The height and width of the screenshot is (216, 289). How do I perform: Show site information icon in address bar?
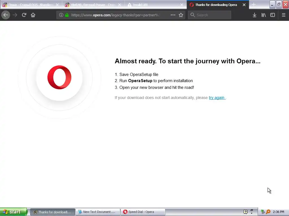point(61,15)
